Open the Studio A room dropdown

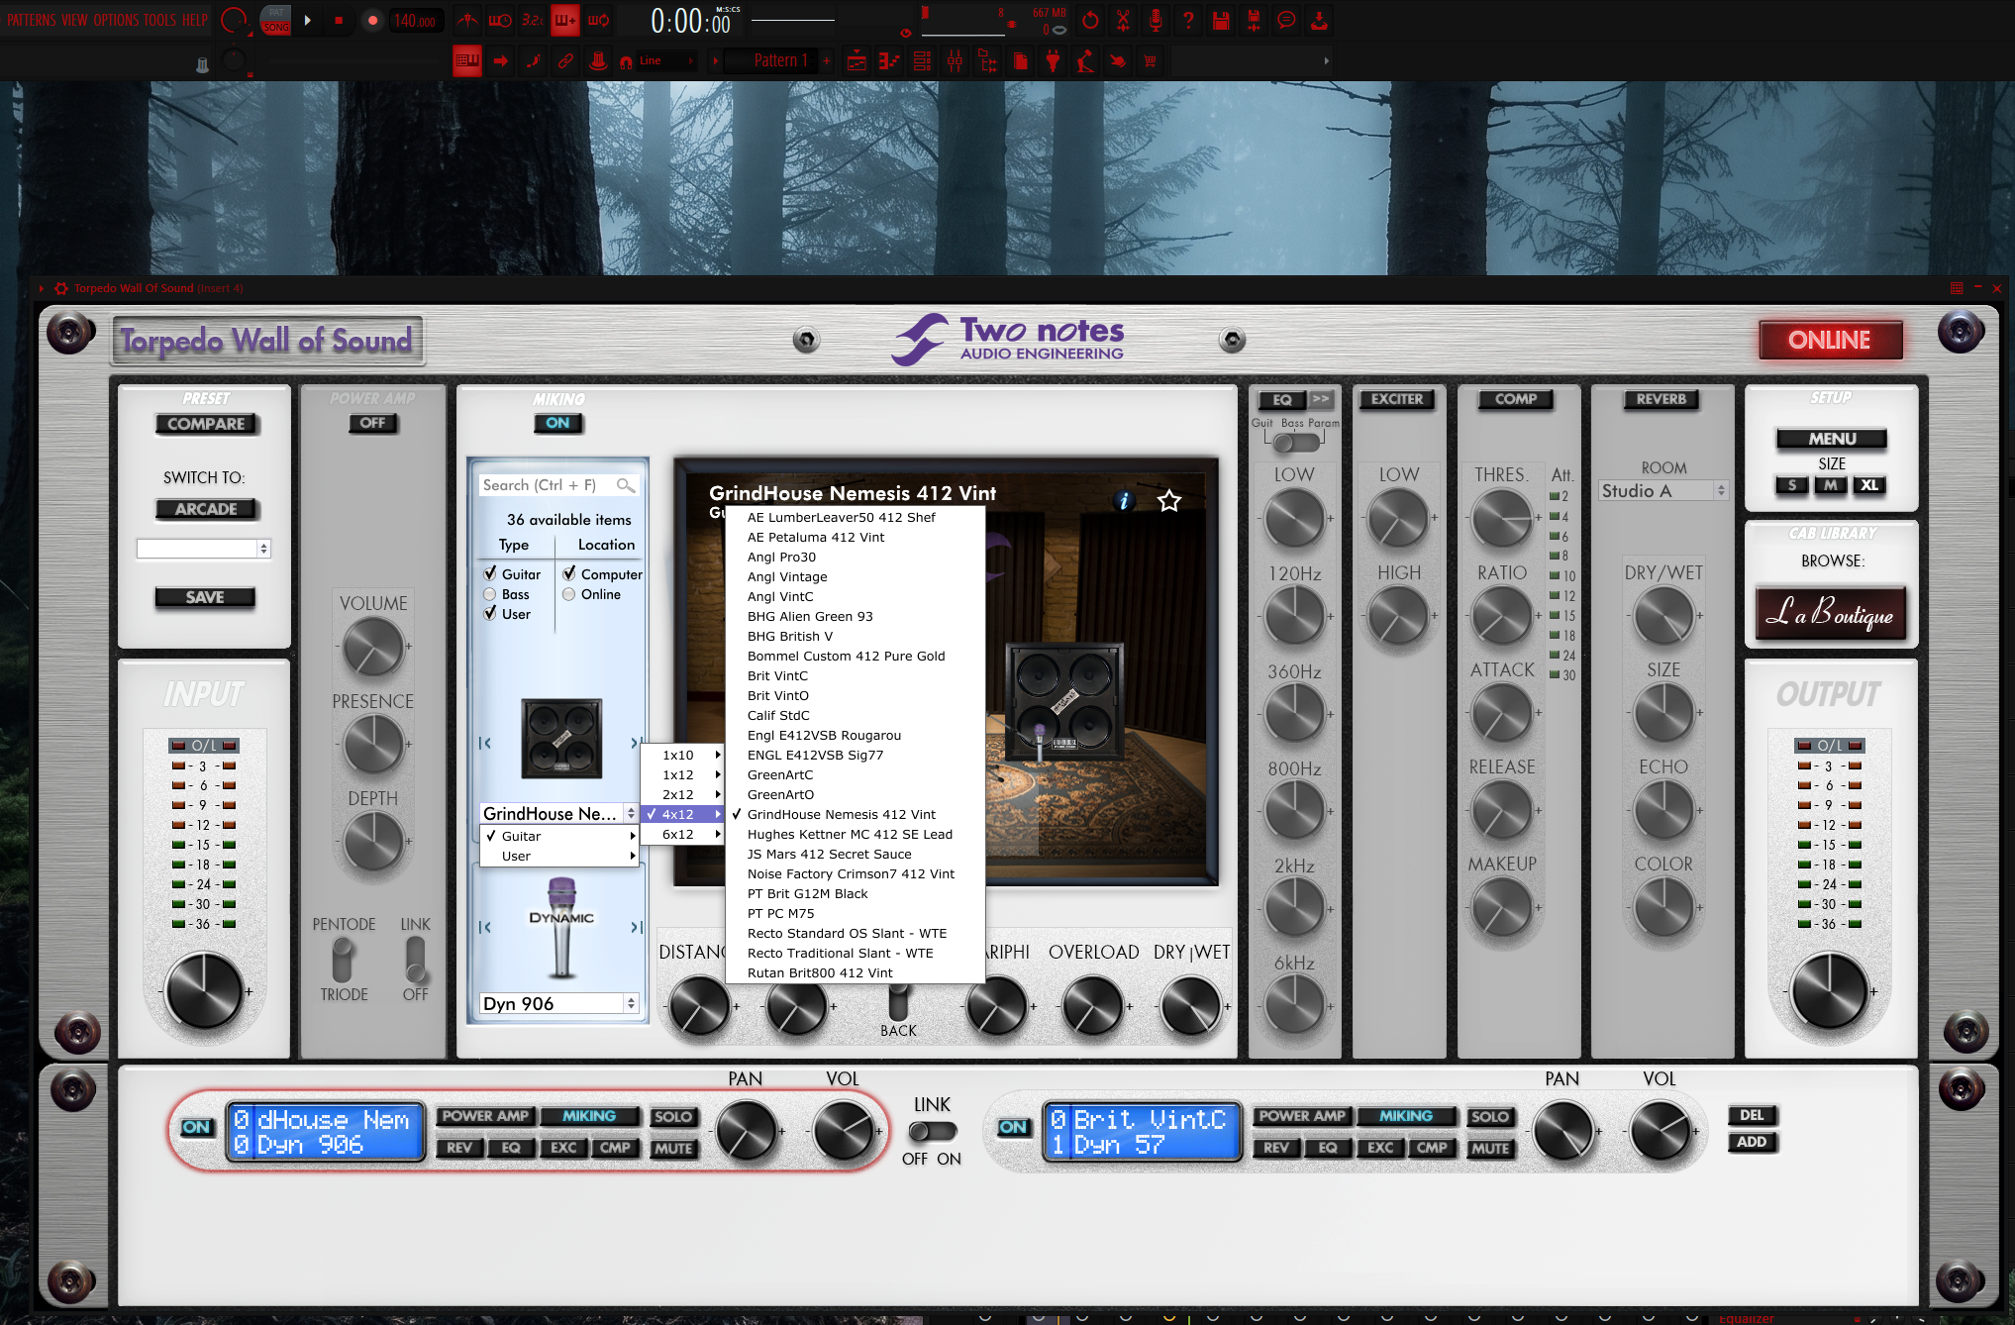tap(1663, 490)
